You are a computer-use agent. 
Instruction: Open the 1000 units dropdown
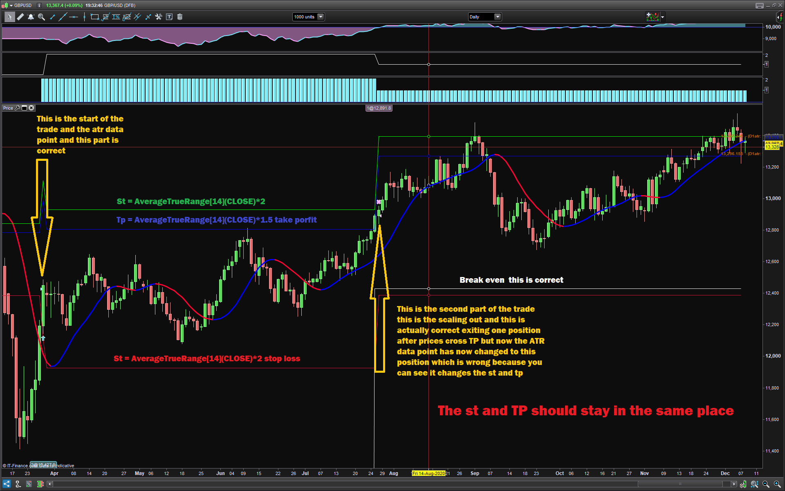(x=321, y=17)
